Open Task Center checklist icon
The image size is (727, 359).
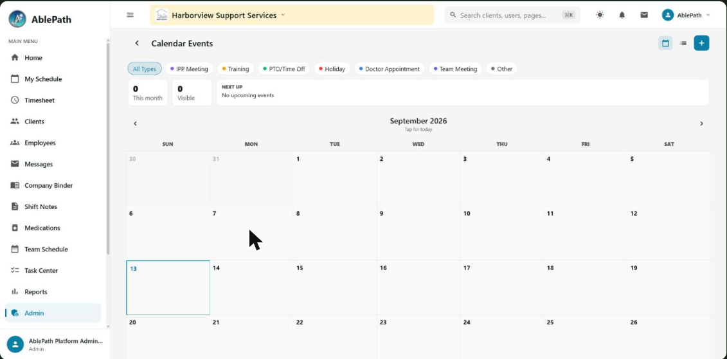tap(15, 270)
